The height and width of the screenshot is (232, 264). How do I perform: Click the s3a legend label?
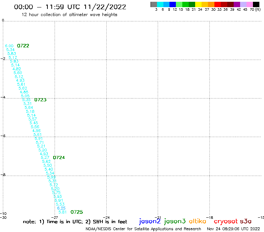click(x=246, y=221)
